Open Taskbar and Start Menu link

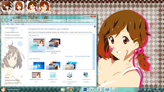12,80
